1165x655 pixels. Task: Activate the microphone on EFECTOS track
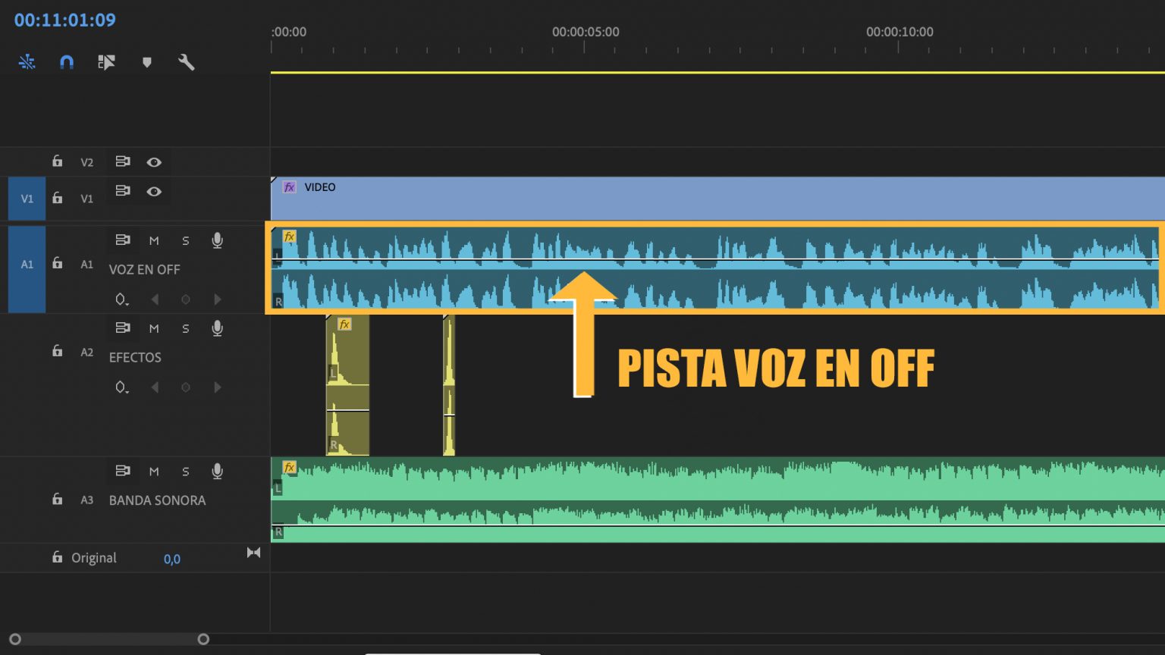[x=217, y=328]
